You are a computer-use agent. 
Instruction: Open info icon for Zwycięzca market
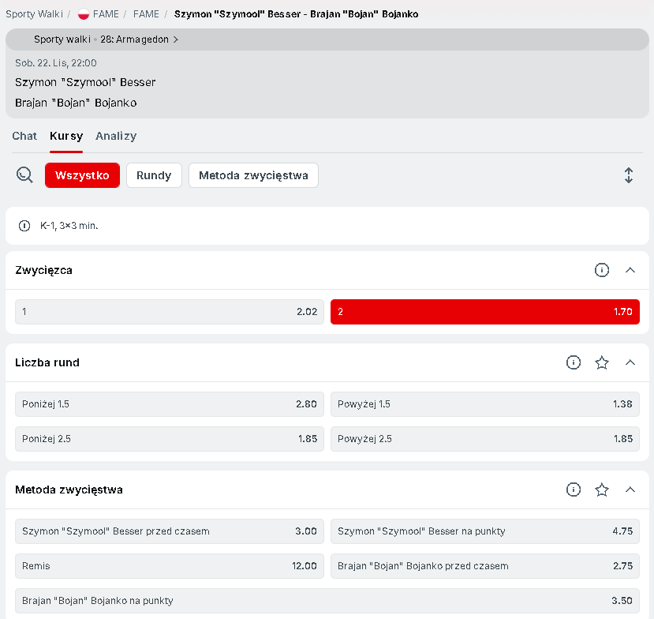602,270
